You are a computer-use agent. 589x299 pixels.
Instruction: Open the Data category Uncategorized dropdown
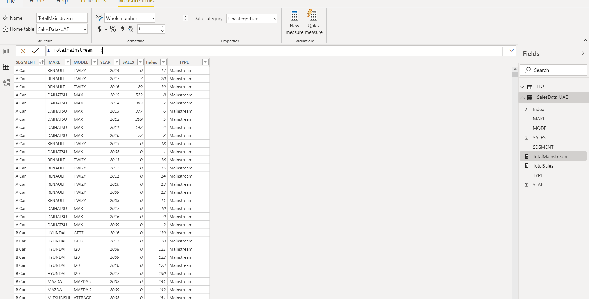coord(252,19)
